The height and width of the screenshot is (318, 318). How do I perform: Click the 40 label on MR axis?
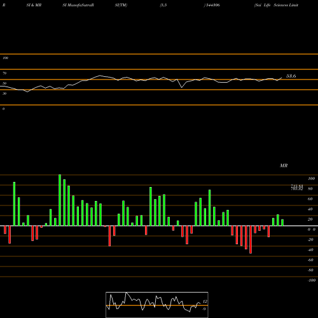tap(310, 209)
